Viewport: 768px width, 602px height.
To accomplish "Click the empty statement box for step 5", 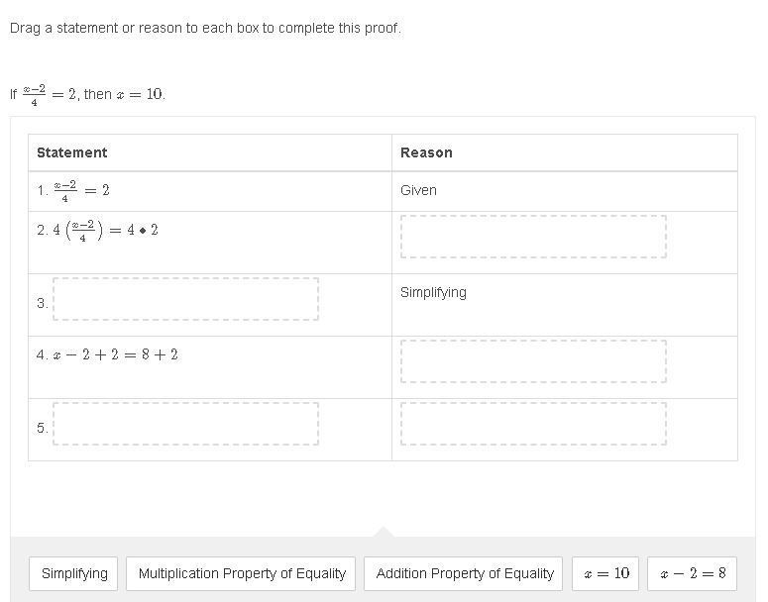I will [x=185, y=424].
